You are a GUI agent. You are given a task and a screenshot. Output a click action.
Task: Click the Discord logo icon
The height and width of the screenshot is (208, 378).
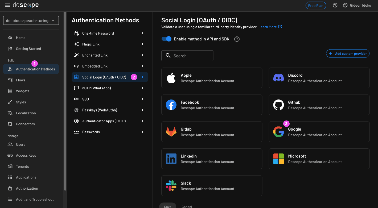278,78
